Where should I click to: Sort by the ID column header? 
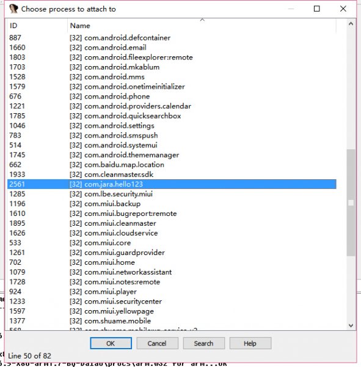[x=37, y=26]
